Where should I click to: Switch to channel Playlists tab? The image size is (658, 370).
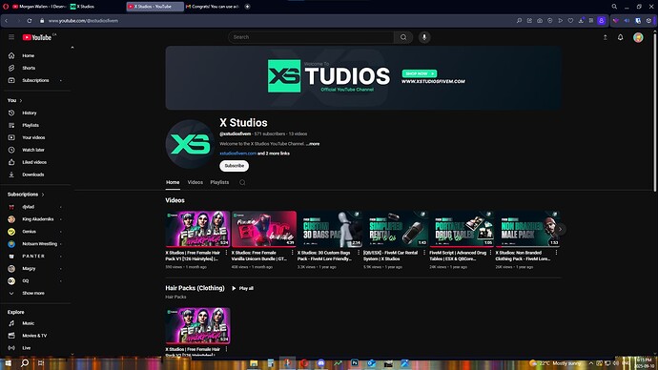tap(219, 182)
